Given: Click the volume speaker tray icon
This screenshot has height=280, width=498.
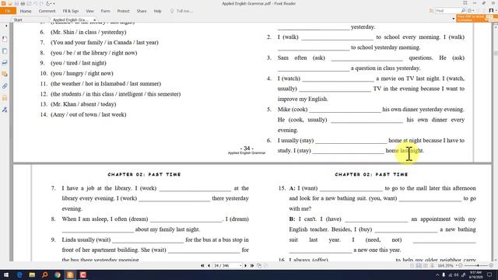Looking at the screenshot, I should [x=456, y=275].
